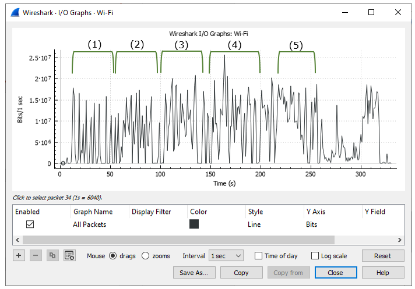
Task: Maximize the I/O Graphs window
Action: 371,12
